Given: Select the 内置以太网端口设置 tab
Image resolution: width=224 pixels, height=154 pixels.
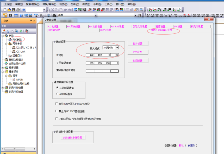Looking at the screenshot, I should click(161, 30).
